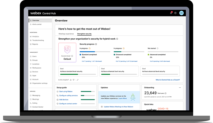Click the 23,649 total users count
The width and height of the screenshot is (213, 123).
point(150,93)
